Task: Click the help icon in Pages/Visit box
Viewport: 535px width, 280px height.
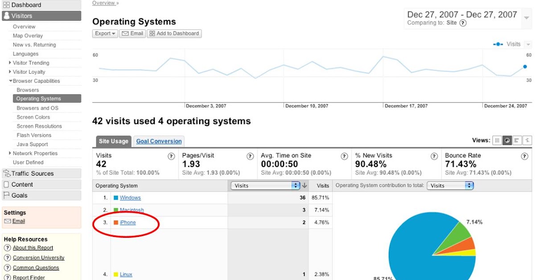Action: 250,156
